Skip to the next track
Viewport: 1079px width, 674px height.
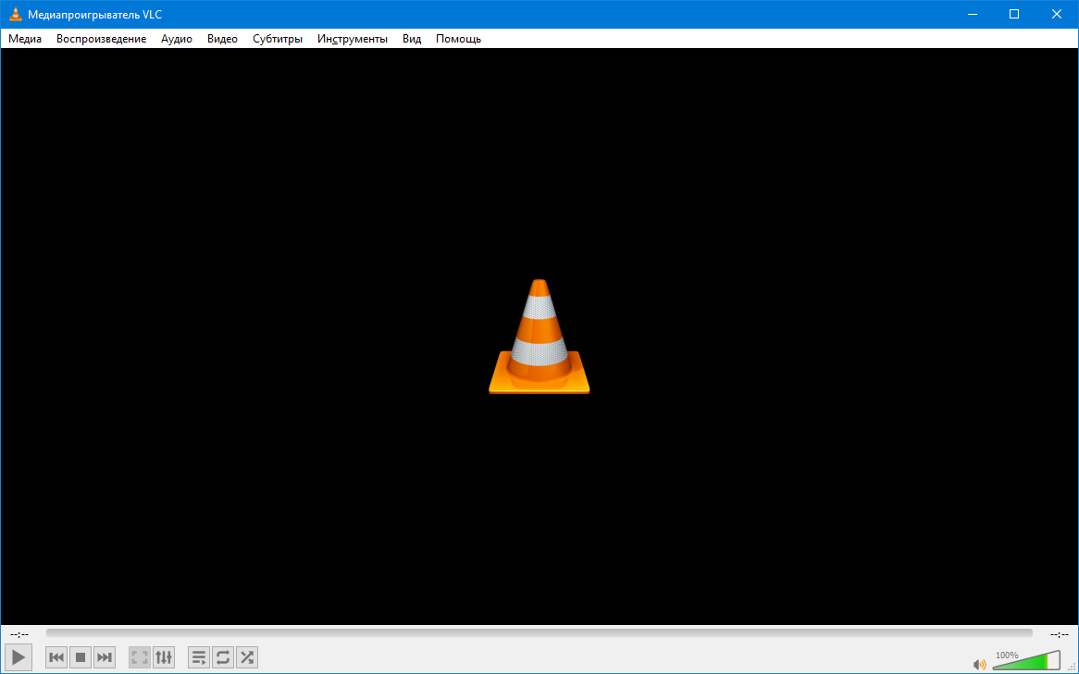pyautogui.click(x=105, y=657)
